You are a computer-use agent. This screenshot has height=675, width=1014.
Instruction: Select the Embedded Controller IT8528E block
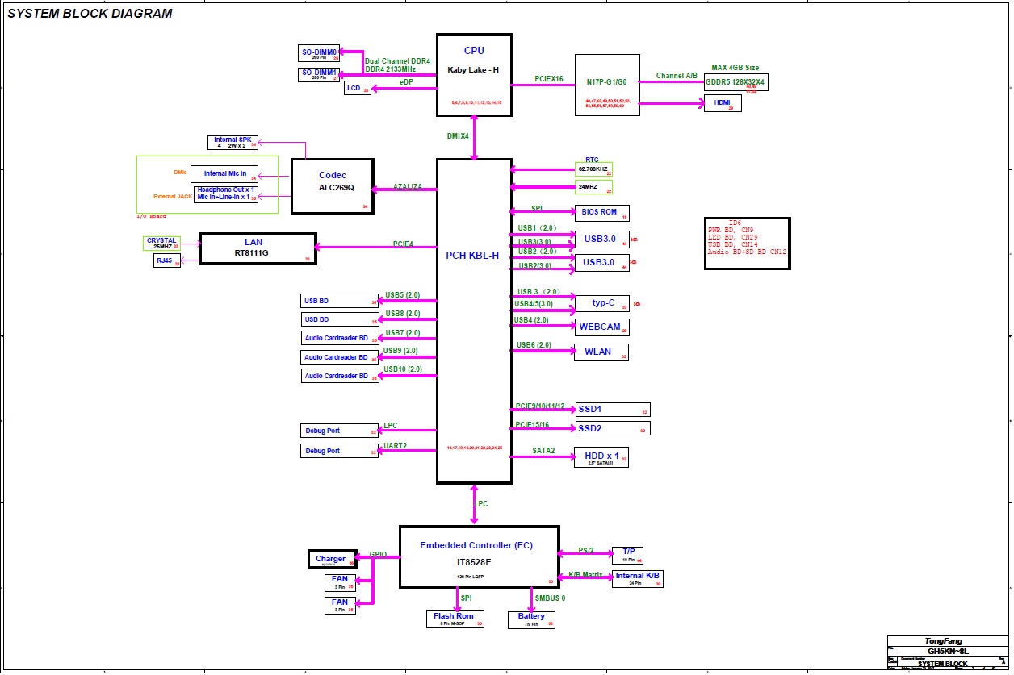[x=479, y=556]
